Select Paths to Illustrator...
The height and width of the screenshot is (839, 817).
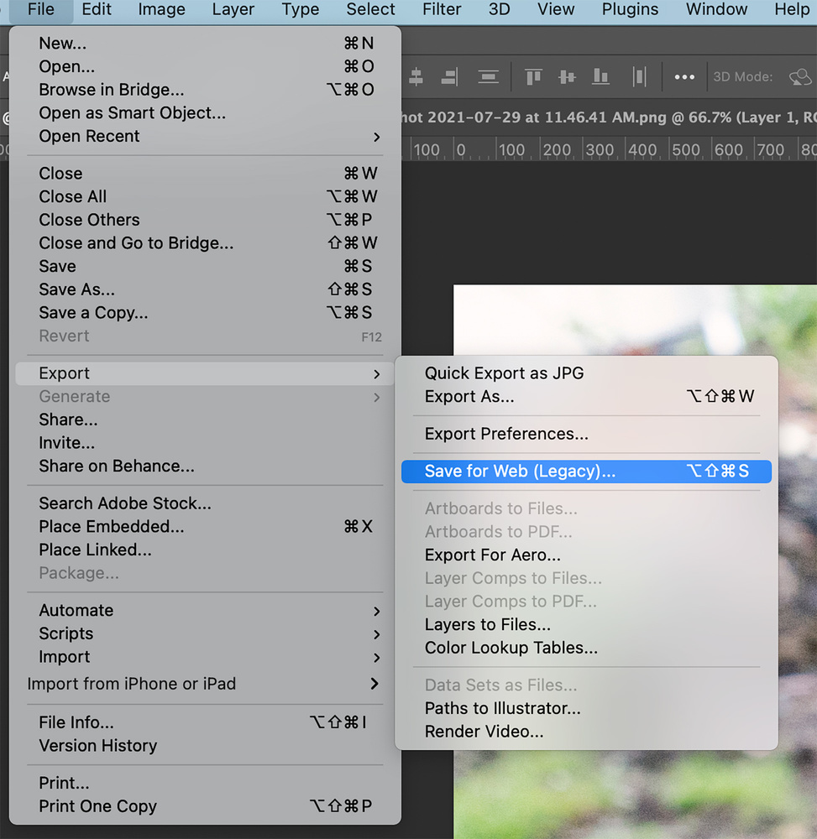pos(586,708)
